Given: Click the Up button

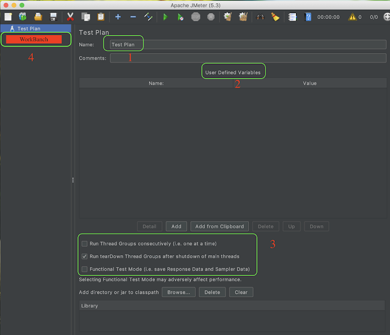Looking at the screenshot, I should point(291,227).
